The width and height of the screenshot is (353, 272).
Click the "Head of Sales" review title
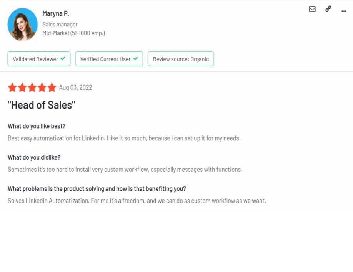(42, 105)
